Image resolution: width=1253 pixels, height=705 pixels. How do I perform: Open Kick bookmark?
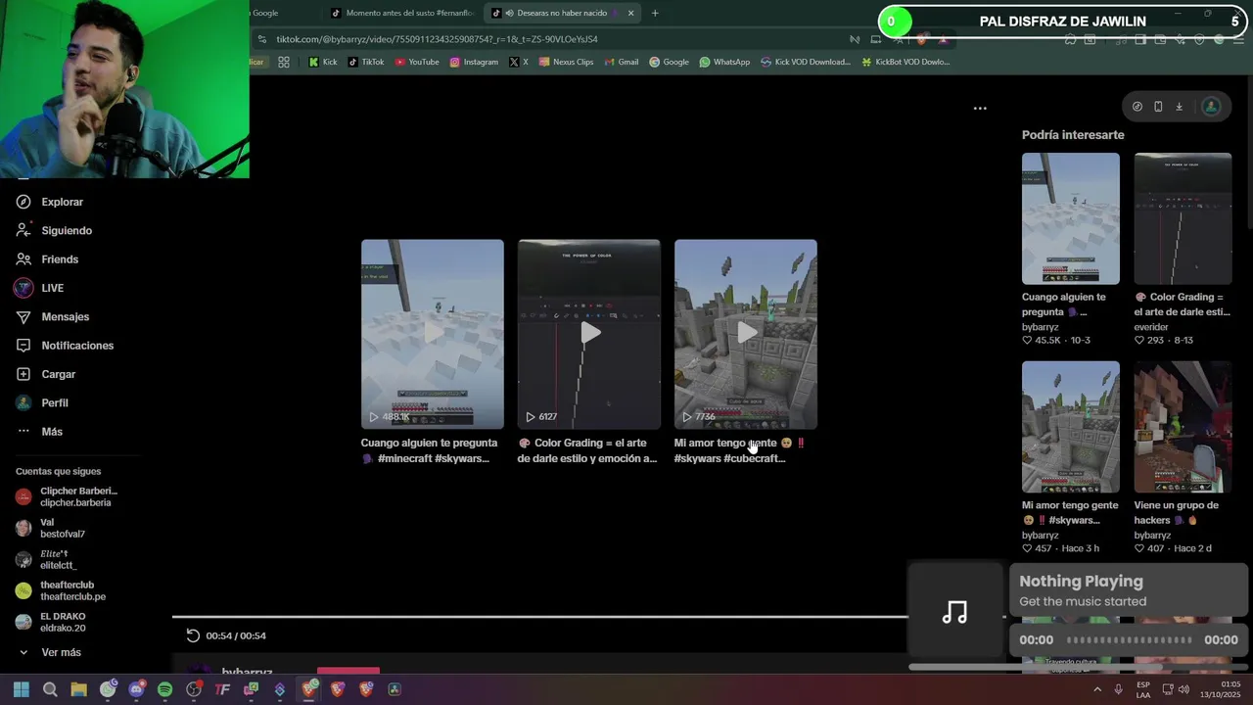pos(322,62)
